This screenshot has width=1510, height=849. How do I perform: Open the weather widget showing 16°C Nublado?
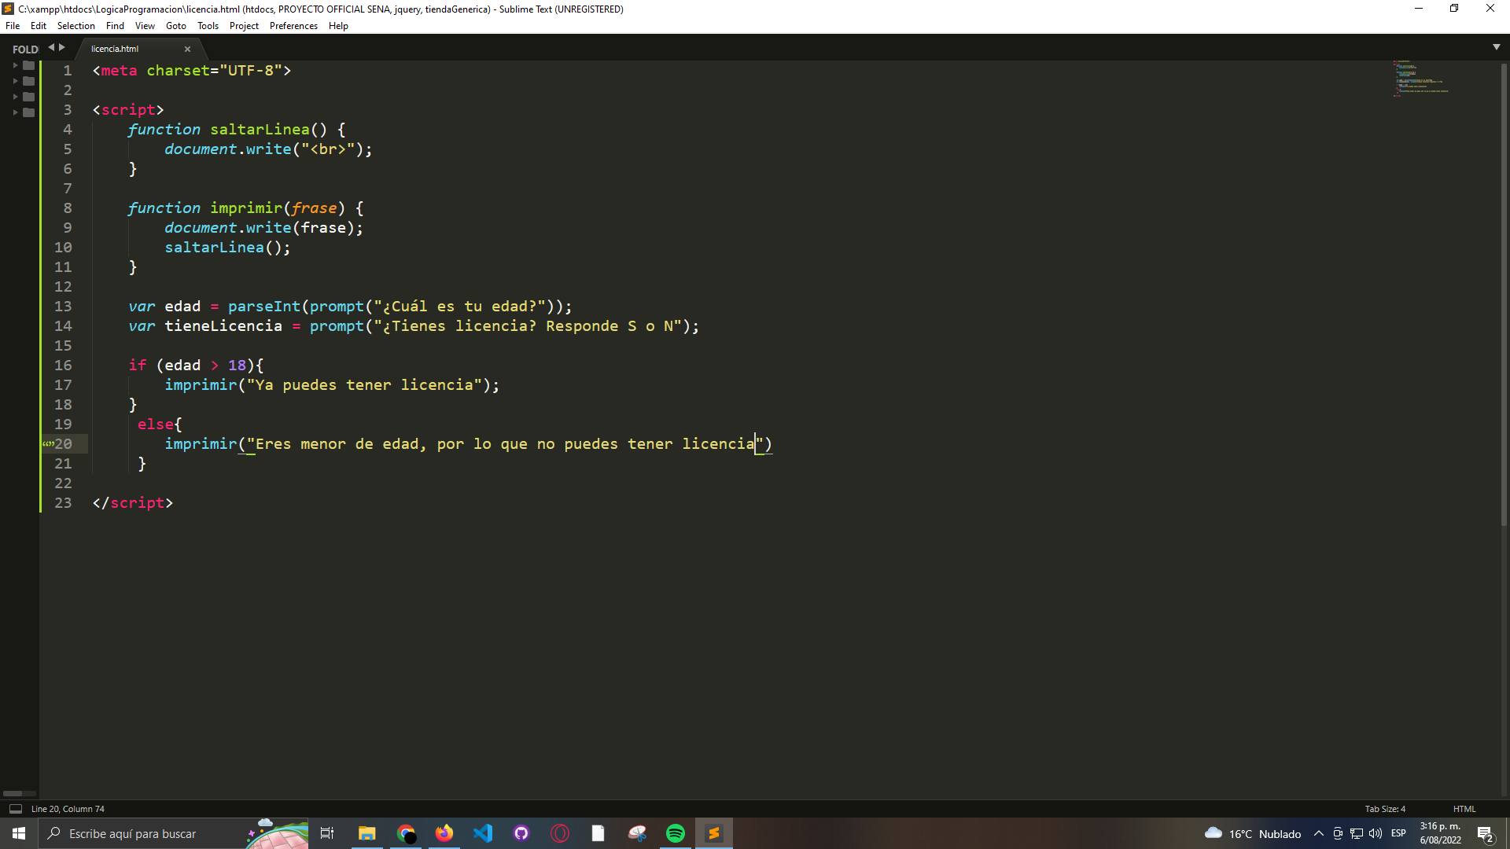(x=1253, y=833)
